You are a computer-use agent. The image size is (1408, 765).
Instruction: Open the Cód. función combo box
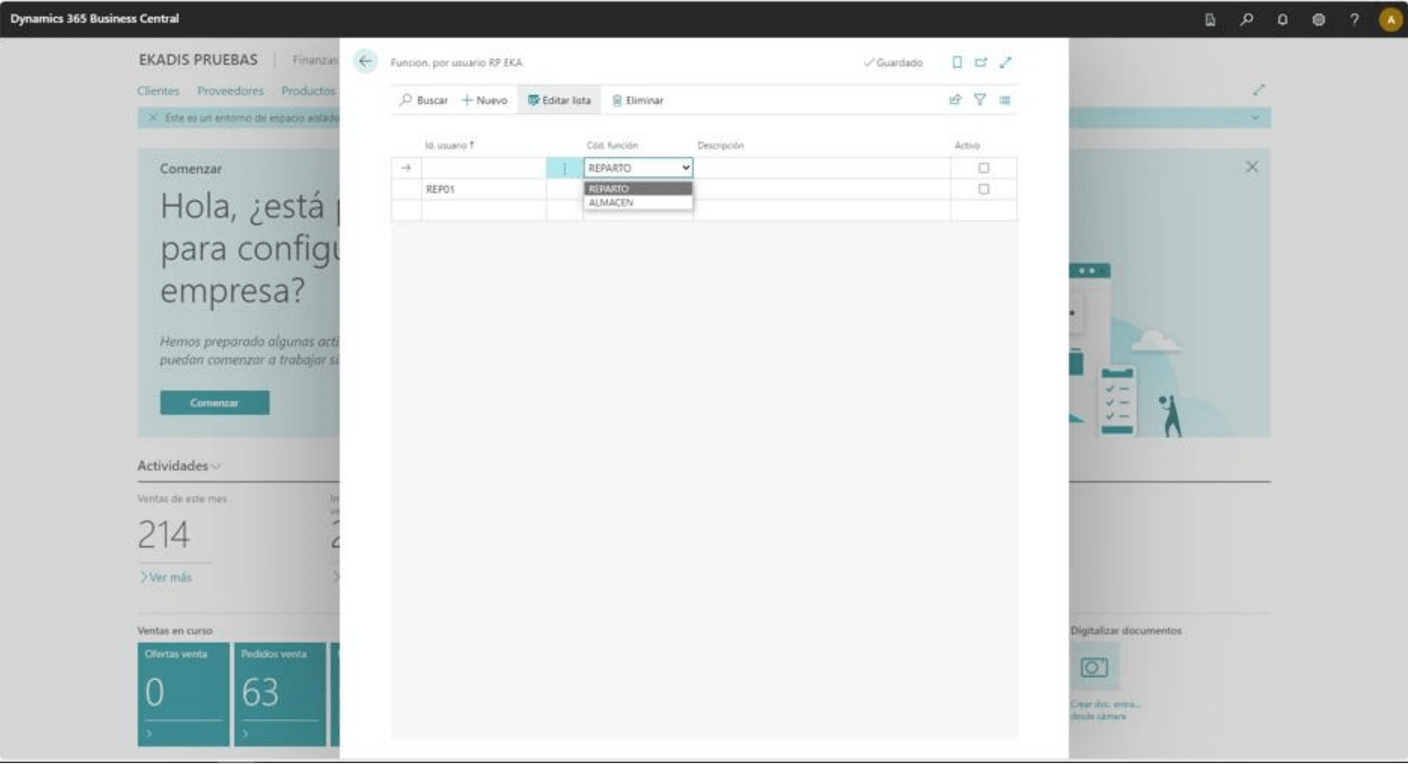click(638, 168)
